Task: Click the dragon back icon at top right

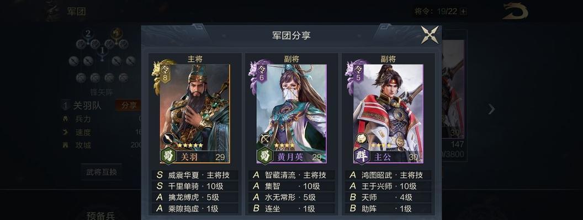Action: pos(515,11)
